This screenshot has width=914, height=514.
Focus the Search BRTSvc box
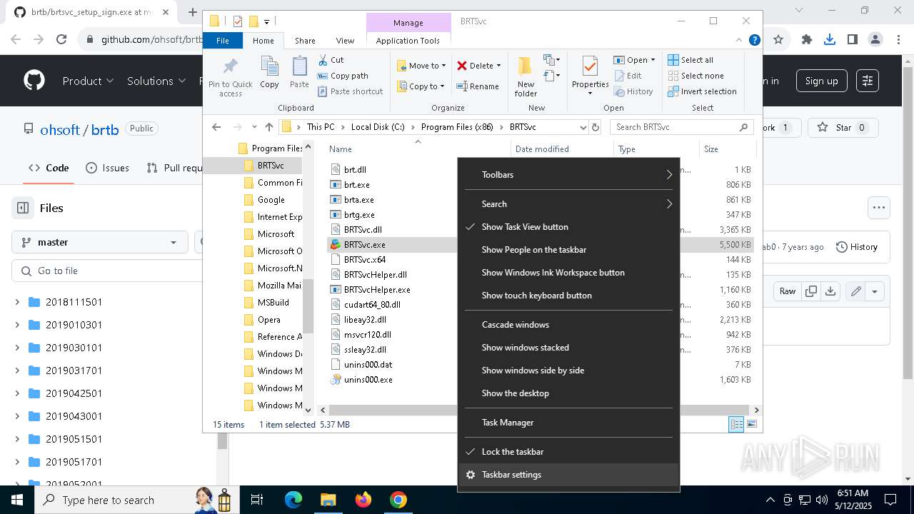[681, 127]
